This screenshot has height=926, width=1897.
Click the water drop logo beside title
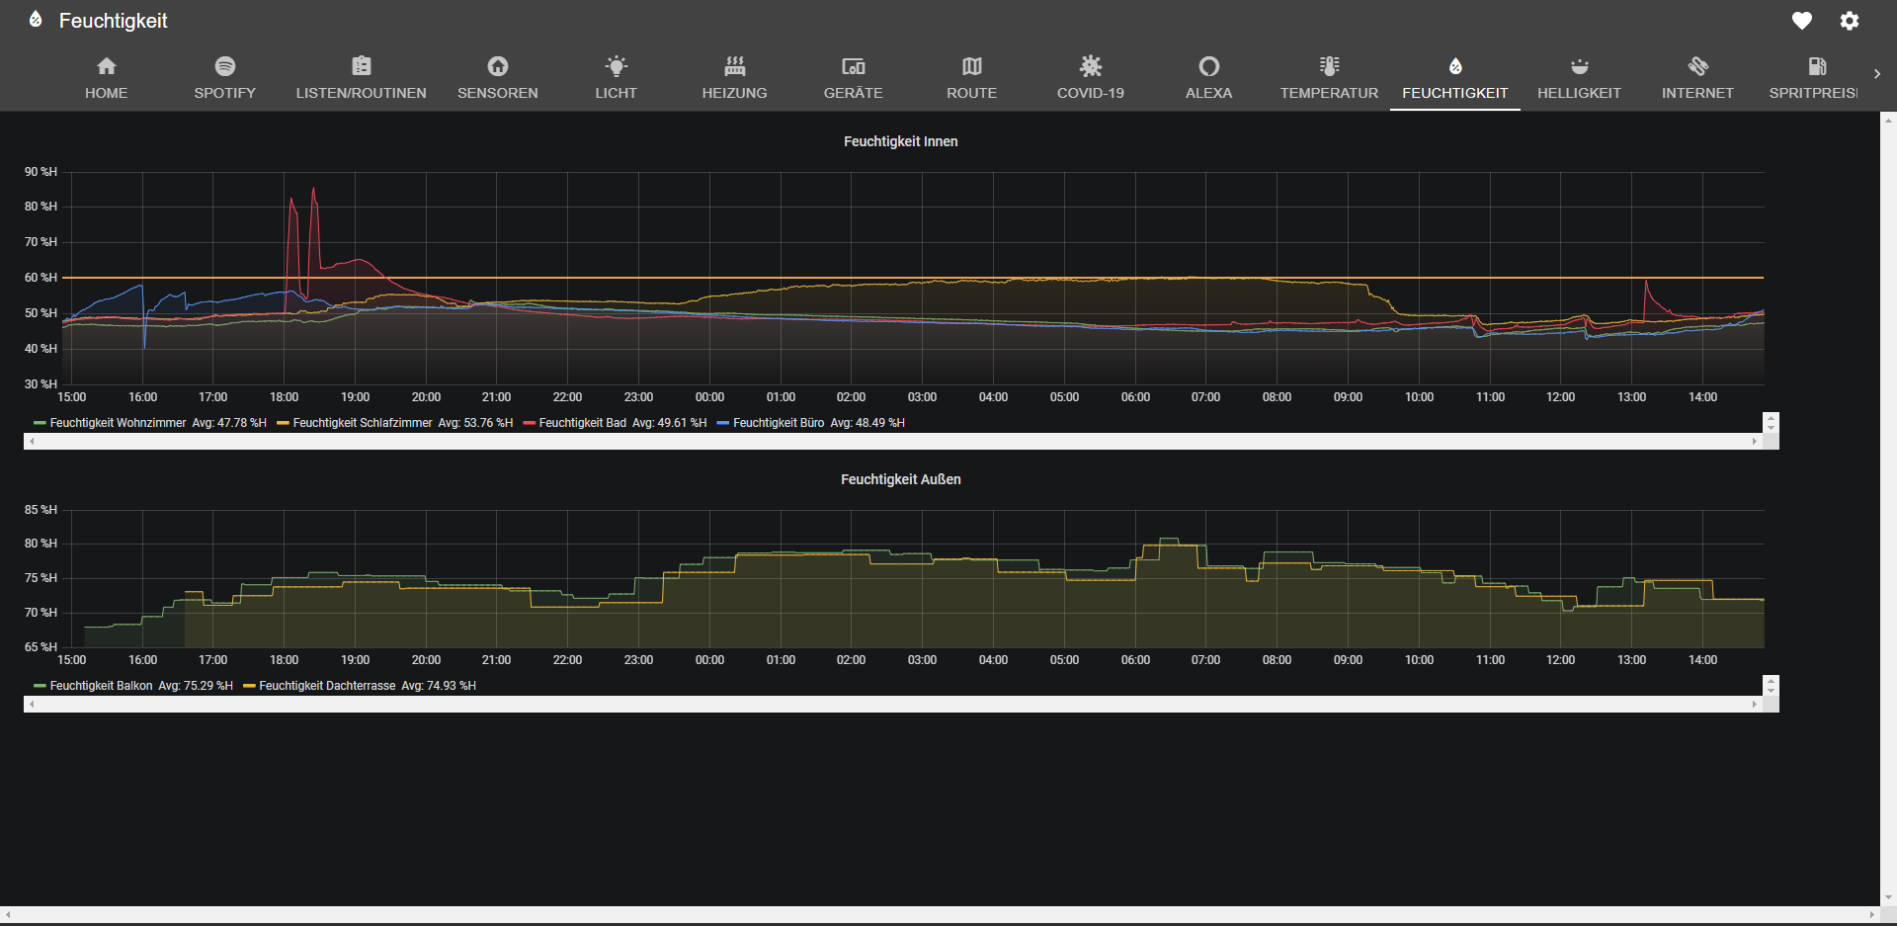click(x=36, y=19)
